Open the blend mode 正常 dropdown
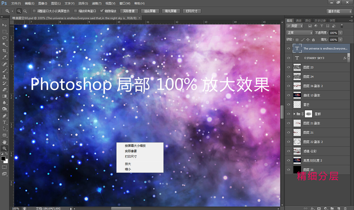 click(x=299, y=33)
